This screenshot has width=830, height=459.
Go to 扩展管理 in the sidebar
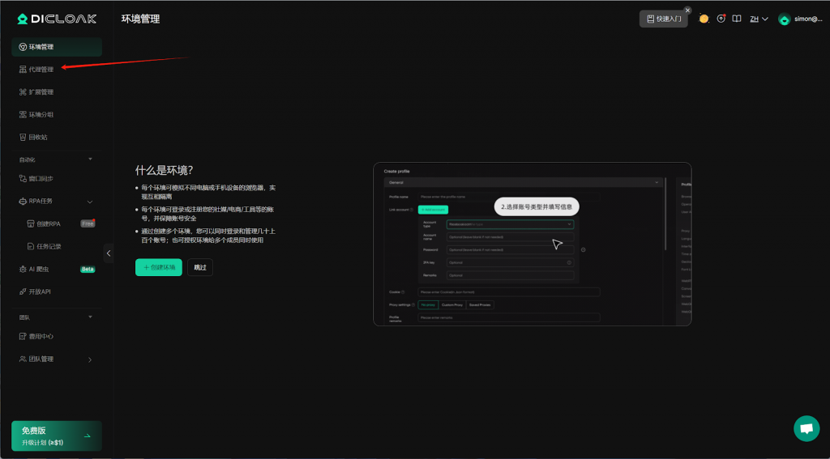tap(41, 92)
